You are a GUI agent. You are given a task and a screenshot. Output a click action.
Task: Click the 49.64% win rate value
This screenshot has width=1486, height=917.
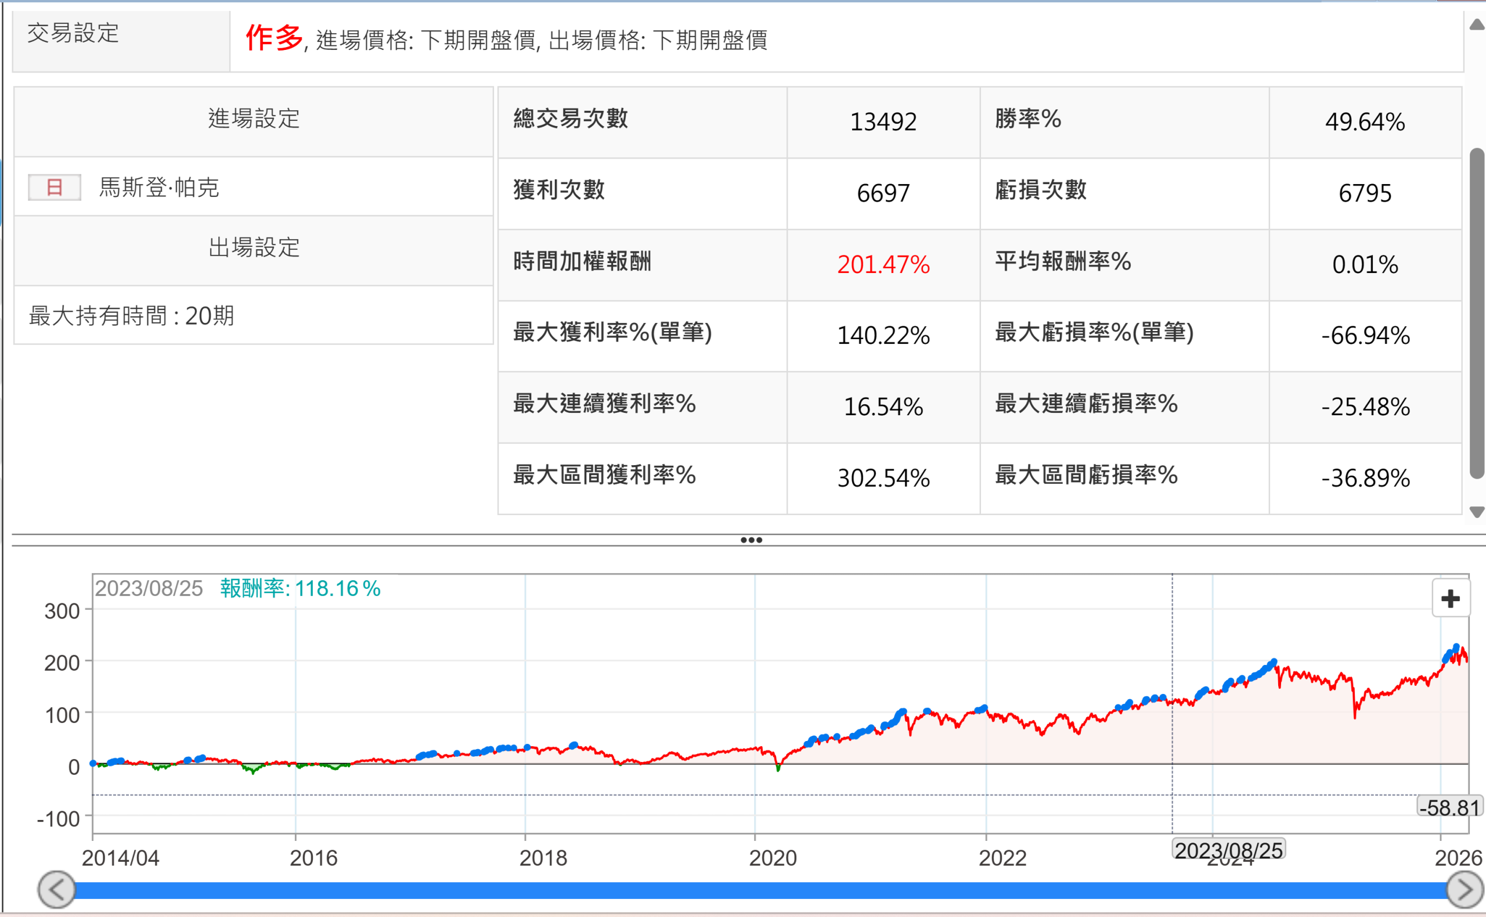tap(1365, 122)
